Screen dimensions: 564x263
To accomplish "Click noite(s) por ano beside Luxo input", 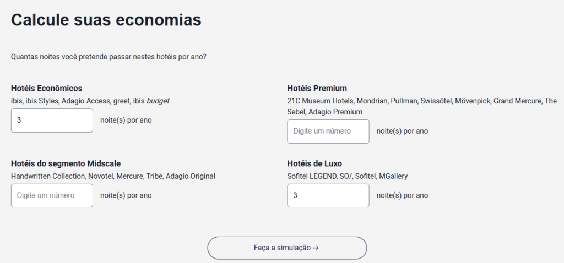I will point(403,195).
